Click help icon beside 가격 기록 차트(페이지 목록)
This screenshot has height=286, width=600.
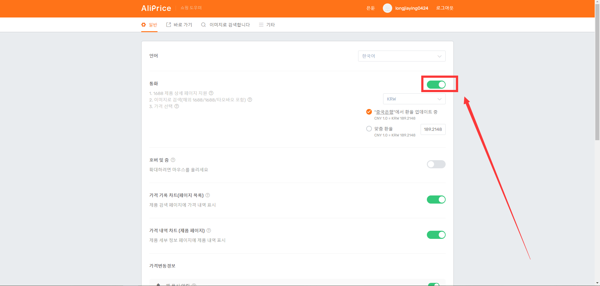click(208, 195)
